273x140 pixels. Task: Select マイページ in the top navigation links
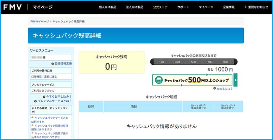click(206, 7)
